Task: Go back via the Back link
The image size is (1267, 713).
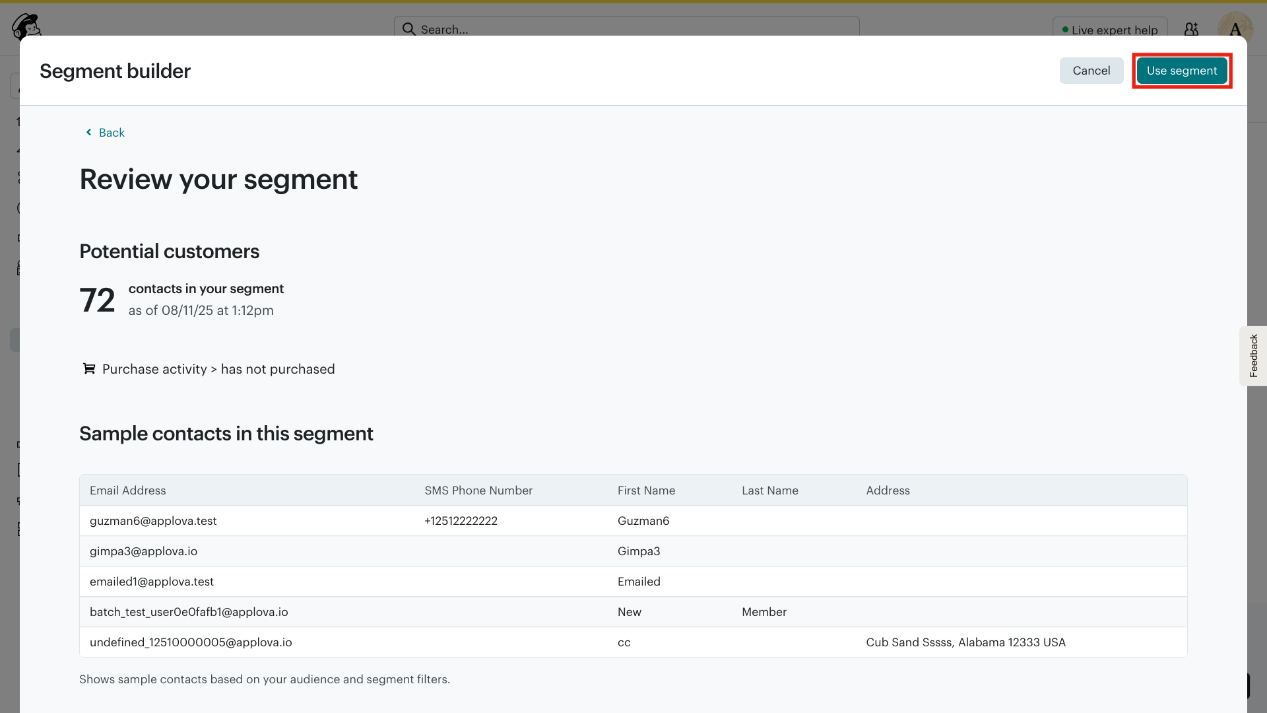Action: tap(112, 133)
